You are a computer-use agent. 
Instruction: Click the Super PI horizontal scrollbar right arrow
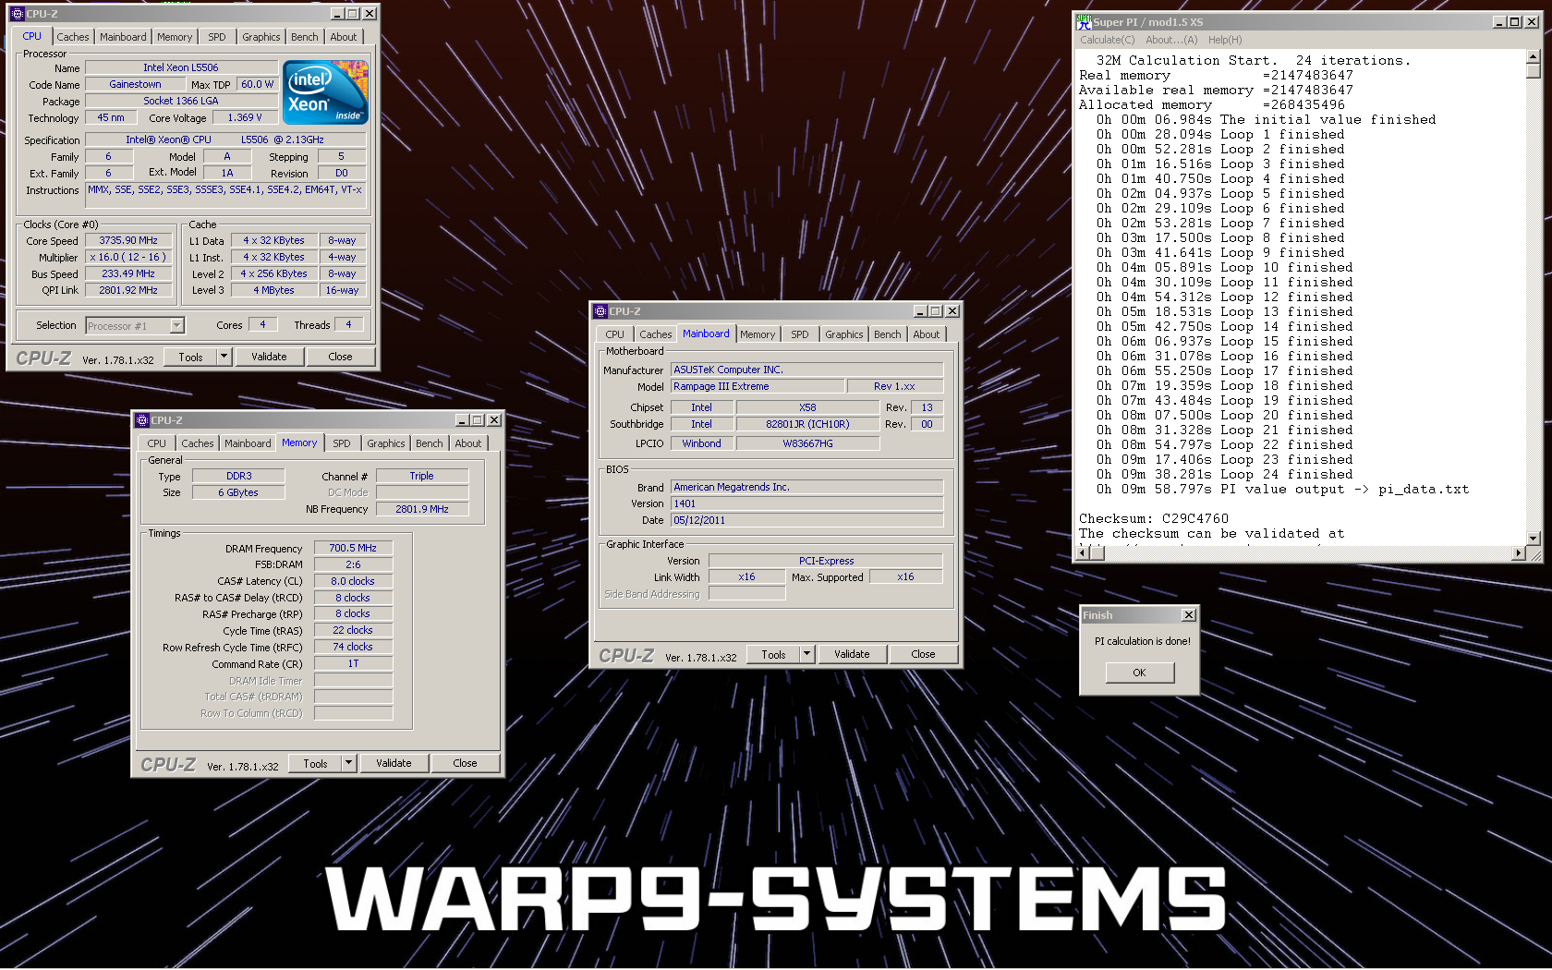[1519, 552]
